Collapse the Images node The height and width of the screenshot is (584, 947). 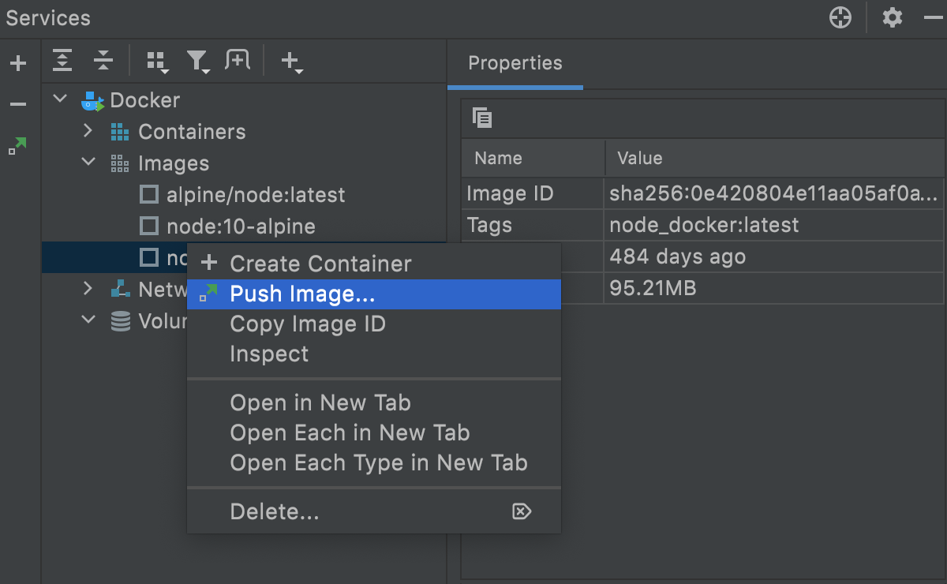tap(88, 163)
